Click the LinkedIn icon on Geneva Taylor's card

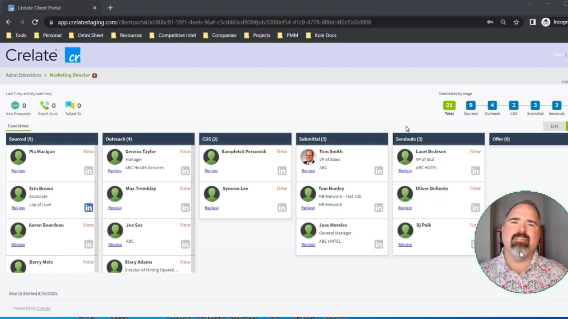click(x=185, y=171)
